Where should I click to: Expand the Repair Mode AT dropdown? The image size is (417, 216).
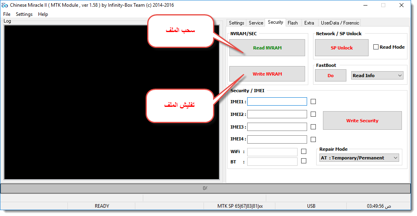click(359, 158)
